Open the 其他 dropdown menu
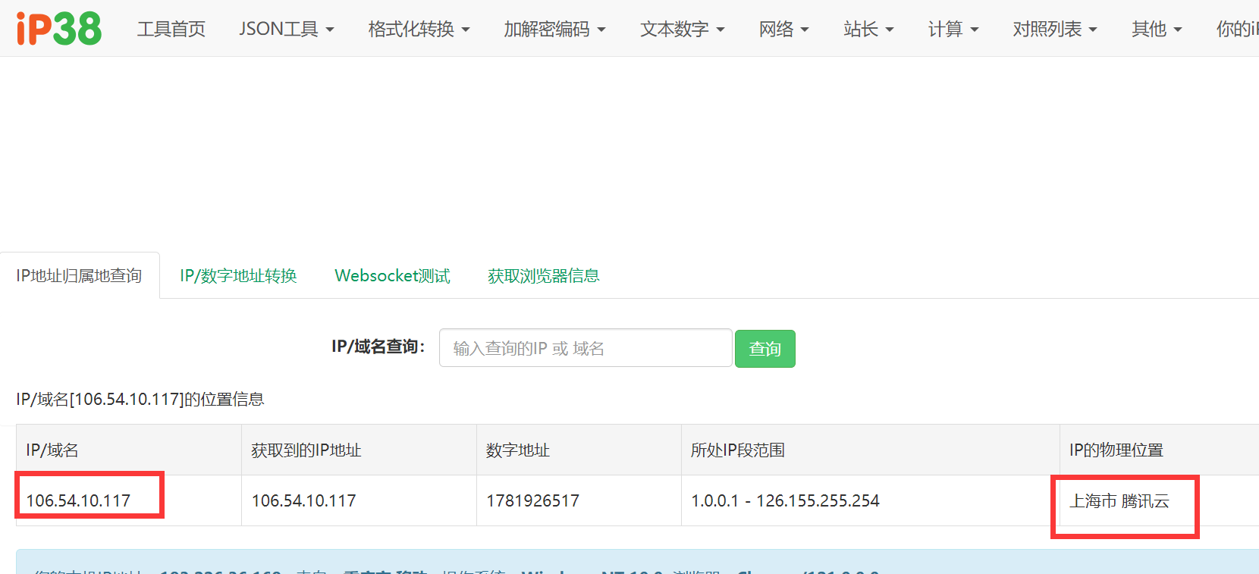1259x574 pixels. [x=1157, y=29]
